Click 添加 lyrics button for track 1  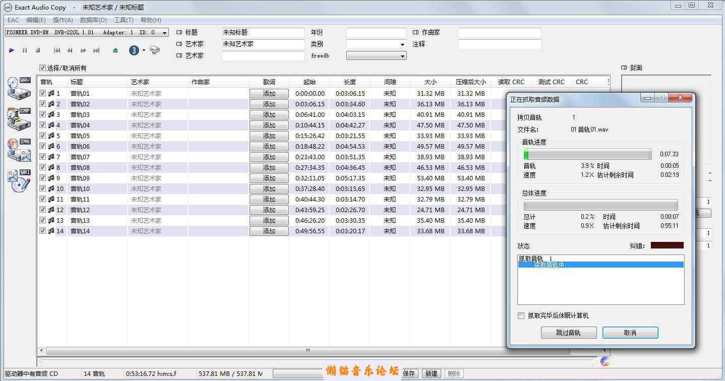pos(269,93)
